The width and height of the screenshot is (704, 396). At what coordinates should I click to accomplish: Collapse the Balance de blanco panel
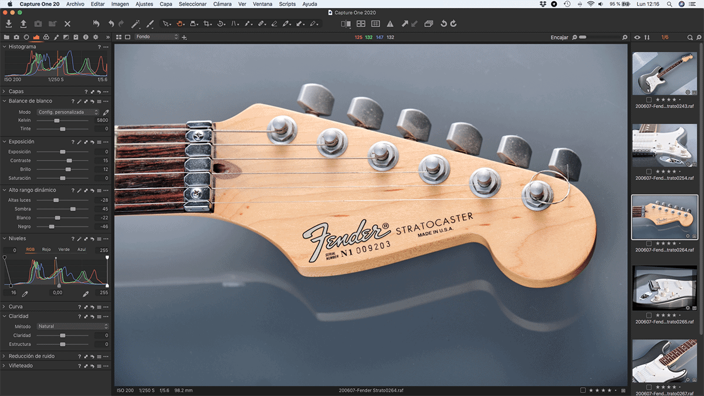point(4,101)
